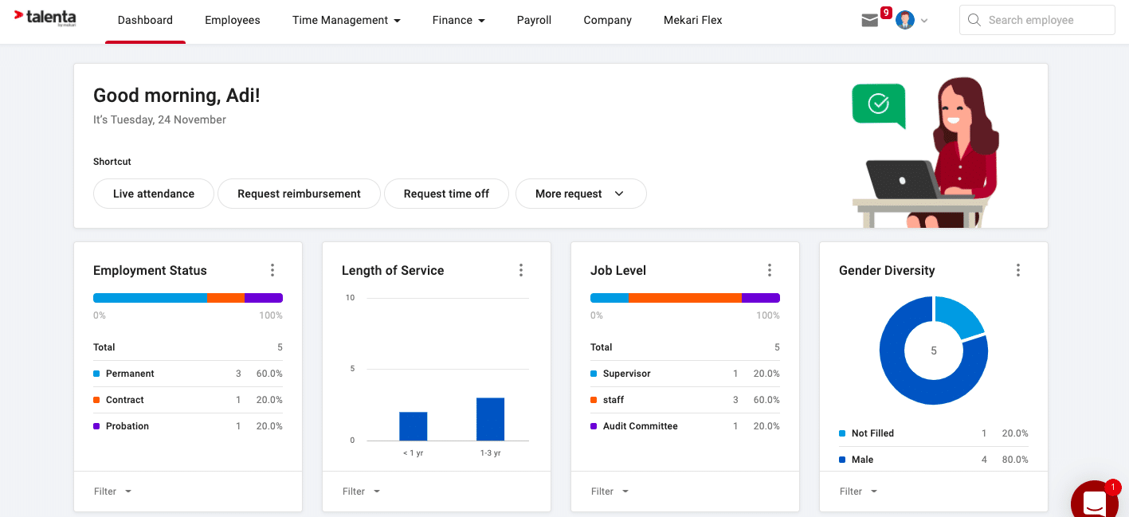Open Employment Status card options menu
Screen dimensions: 1129x517
point(272,270)
